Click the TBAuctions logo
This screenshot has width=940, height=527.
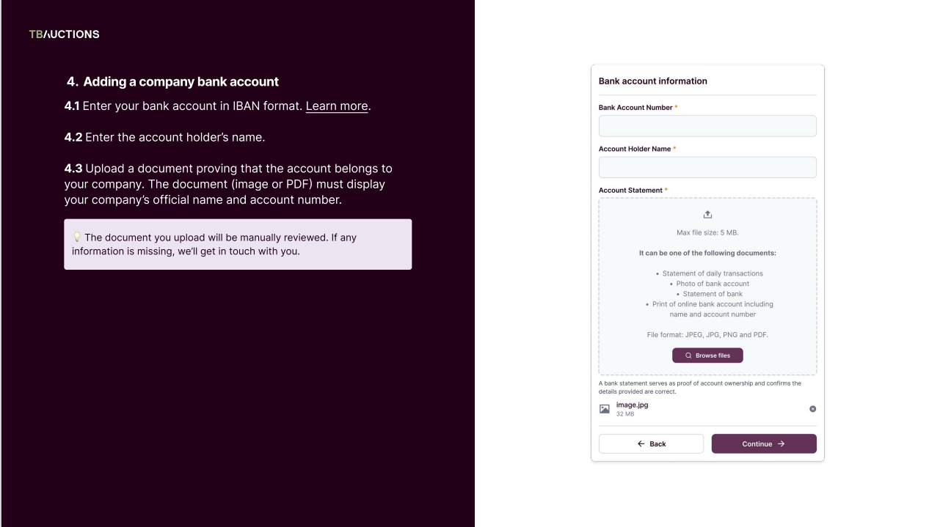tap(65, 34)
